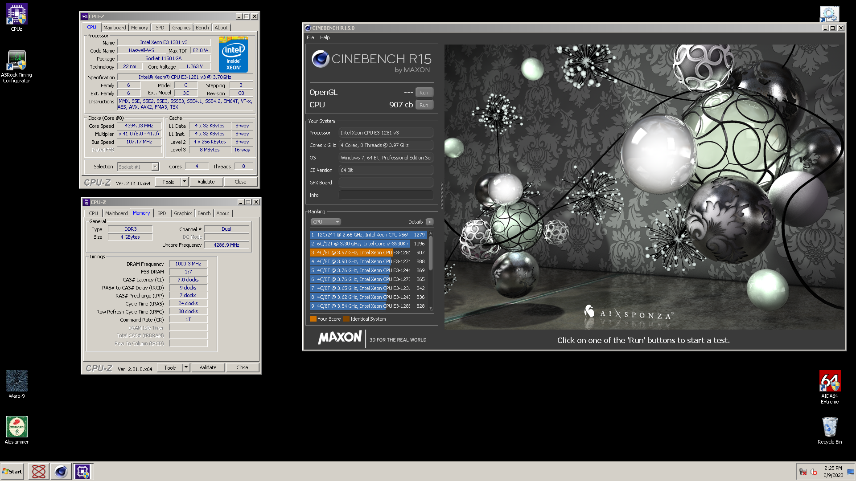The width and height of the screenshot is (856, 481).
Task: Run the OpenGL benchmark
Action: (424, 93)
